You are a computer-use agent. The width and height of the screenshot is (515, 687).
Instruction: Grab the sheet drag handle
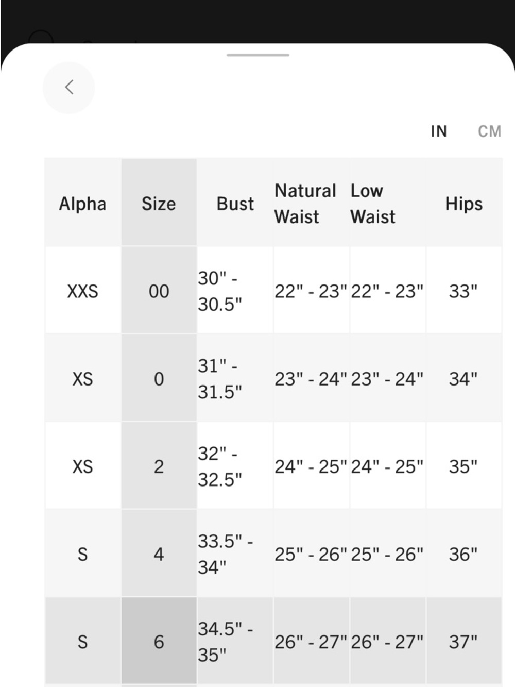258,55
